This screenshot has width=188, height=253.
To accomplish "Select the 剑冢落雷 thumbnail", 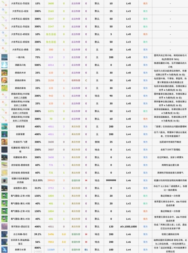I will (x=4, y=134).
